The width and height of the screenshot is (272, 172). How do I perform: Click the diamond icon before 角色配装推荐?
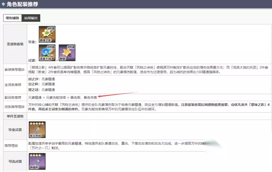tap(3, 4)
